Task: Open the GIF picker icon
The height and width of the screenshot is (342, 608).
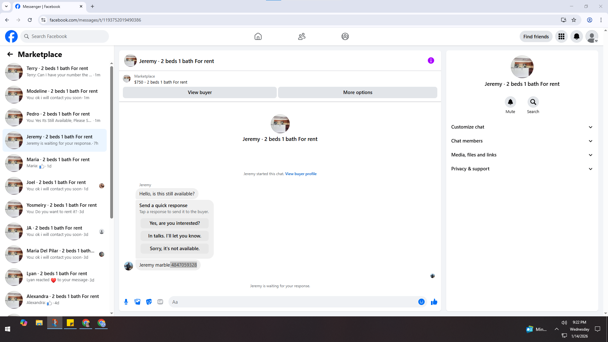Action: (160, 302)
